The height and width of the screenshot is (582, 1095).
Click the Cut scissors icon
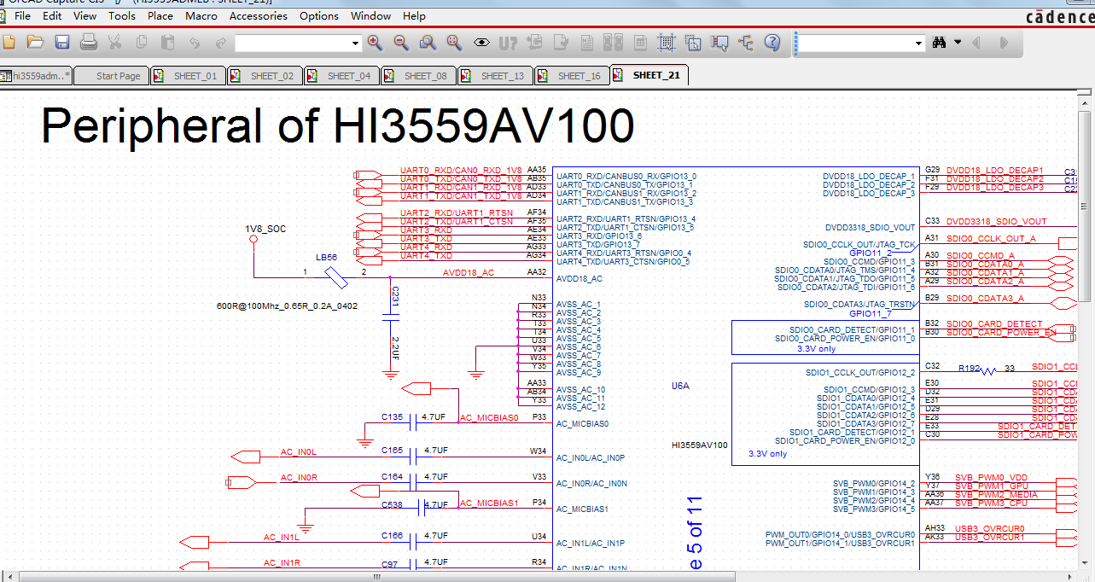114,42
